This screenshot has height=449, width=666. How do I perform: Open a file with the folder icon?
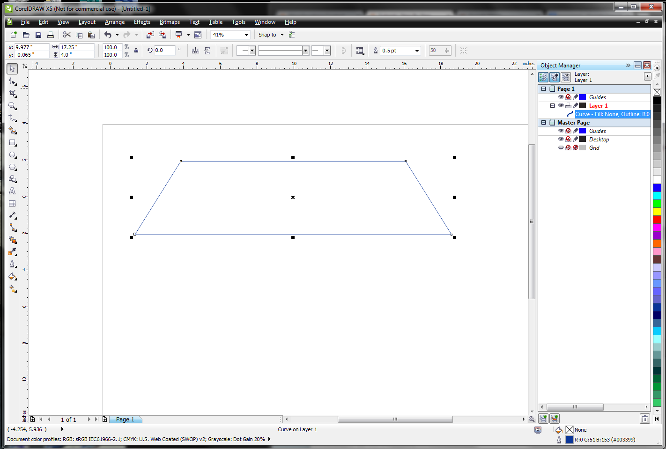pyautogui.click(x=26, y=35)
